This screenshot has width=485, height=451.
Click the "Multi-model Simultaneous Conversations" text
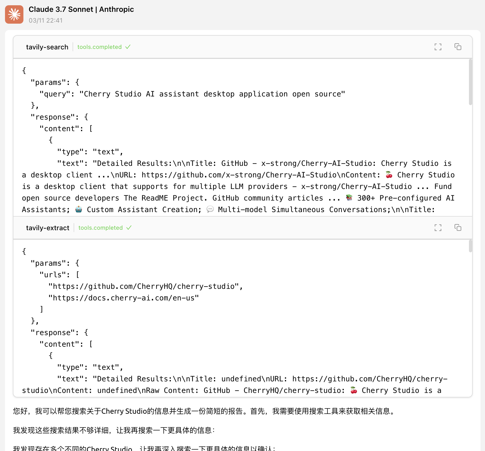[x=302, y=210]
